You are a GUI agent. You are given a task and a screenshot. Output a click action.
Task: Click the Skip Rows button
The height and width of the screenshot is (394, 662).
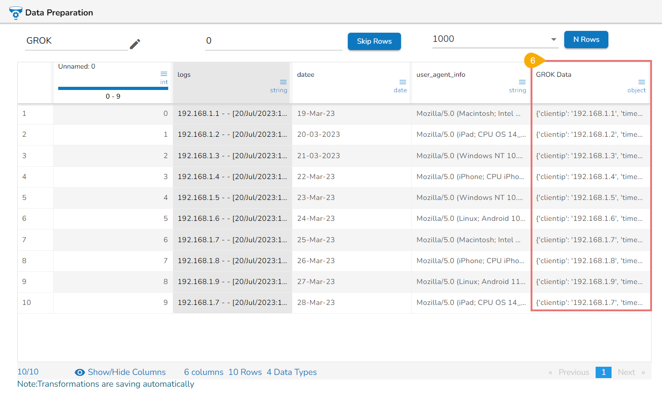pyautogui.click(x=374, y=41)
